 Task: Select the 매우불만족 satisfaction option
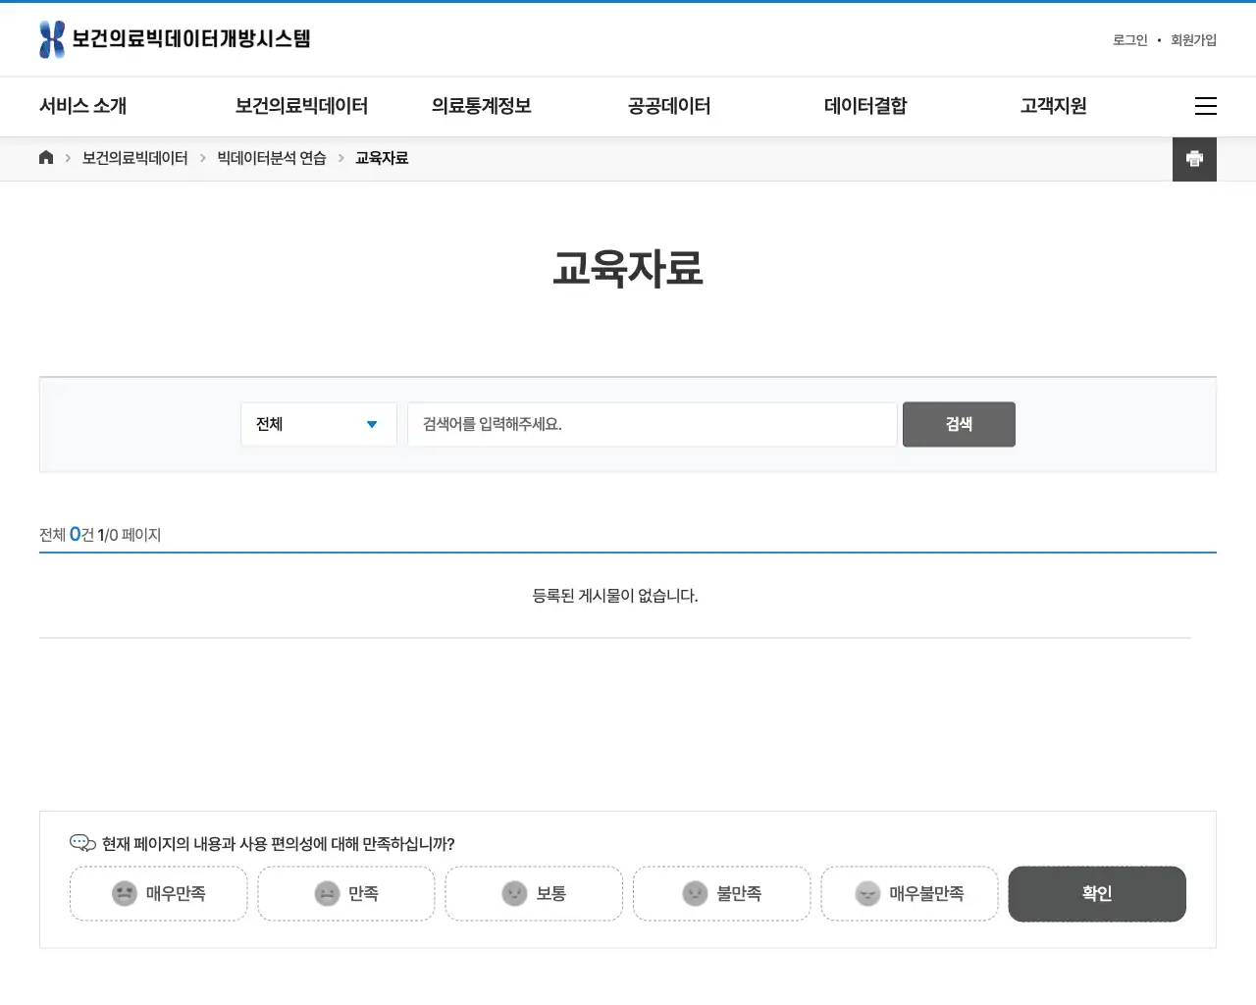[x=910, y=894]
